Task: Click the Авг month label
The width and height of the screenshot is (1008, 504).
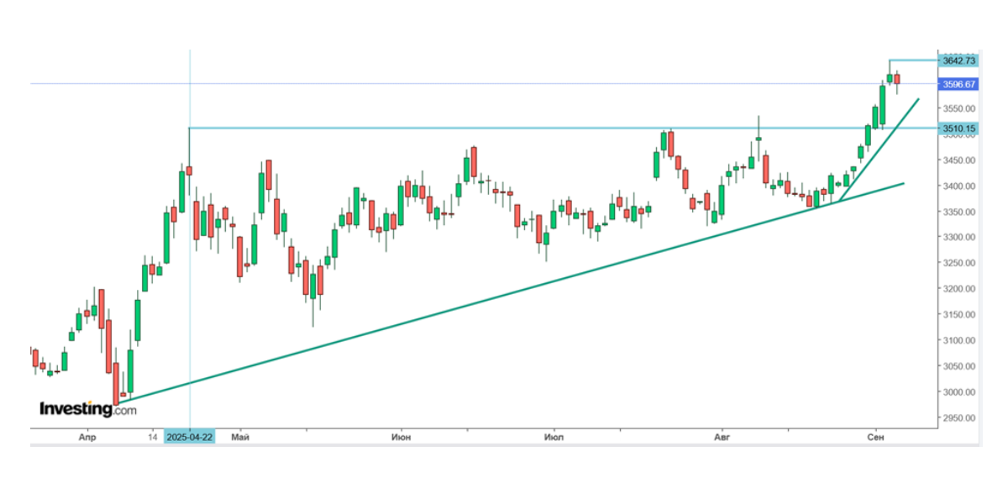Action: pyautogui.click(x=722, y=438)
